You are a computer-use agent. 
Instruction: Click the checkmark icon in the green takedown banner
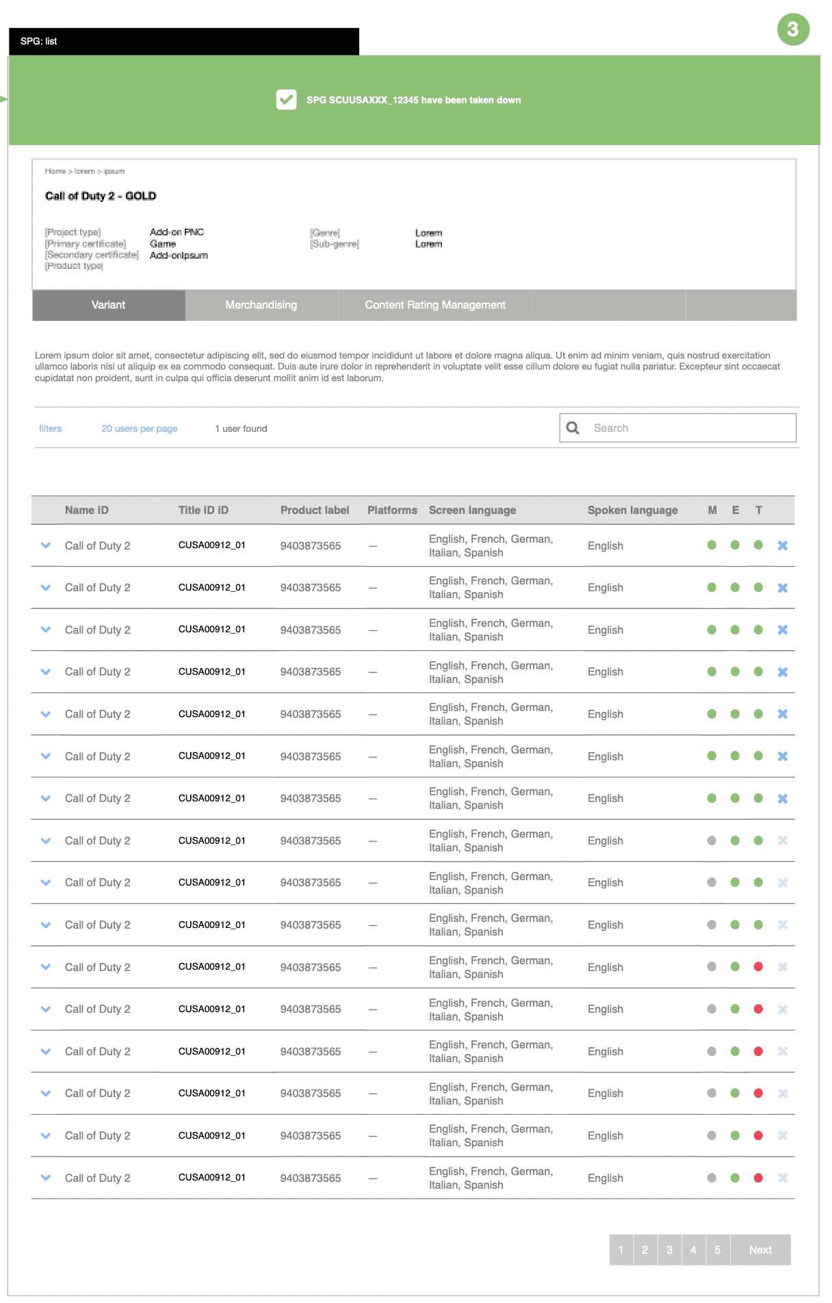286,100
